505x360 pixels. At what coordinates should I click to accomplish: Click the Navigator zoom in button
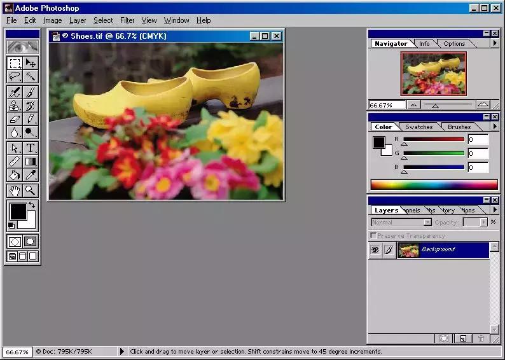point(483,105)
